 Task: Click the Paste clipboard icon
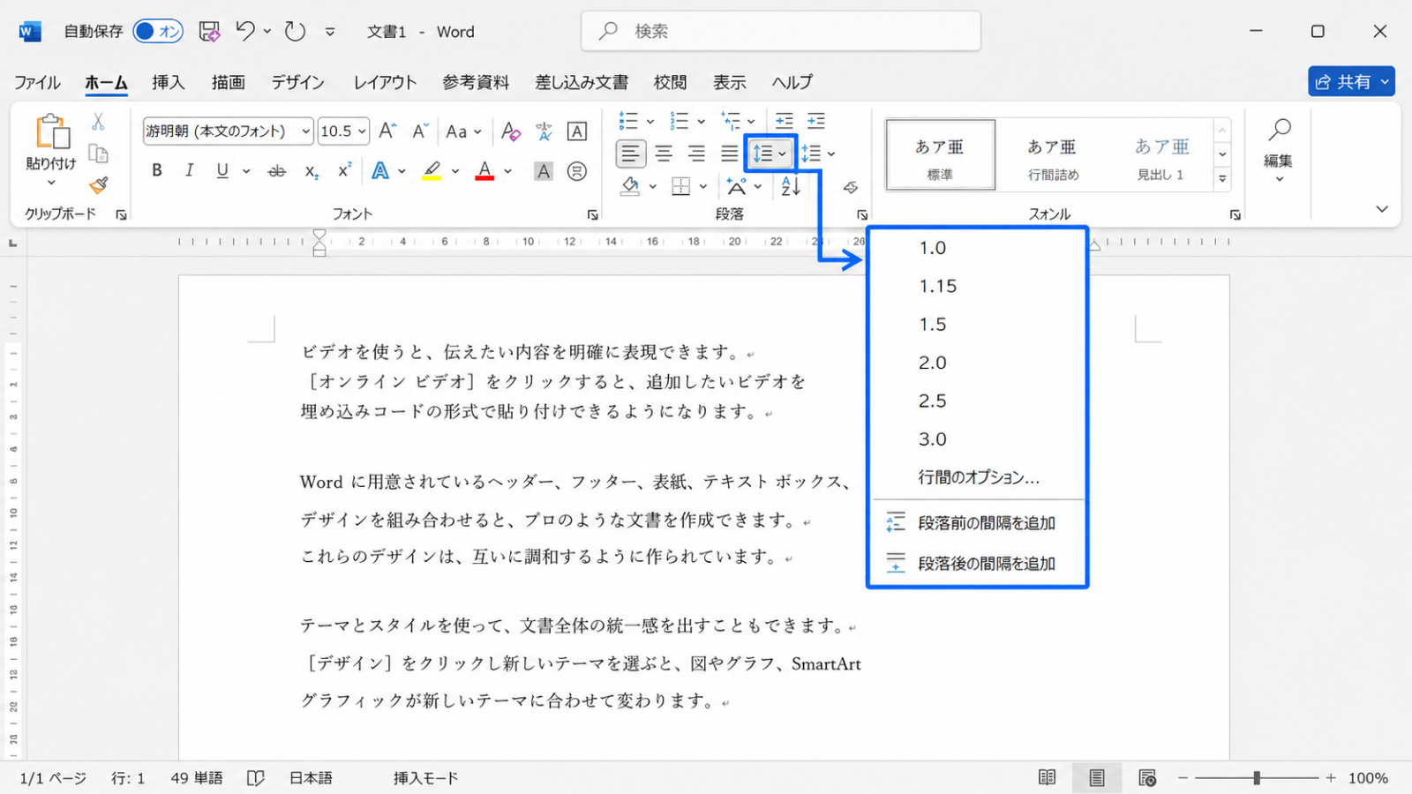click(51, 132)
